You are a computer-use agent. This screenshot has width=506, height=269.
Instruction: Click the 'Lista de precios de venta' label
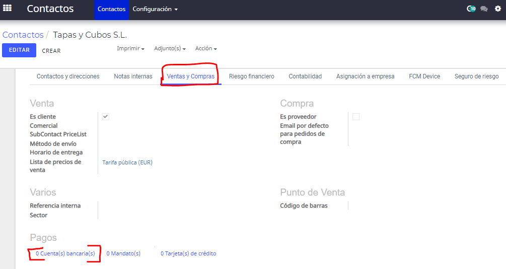[55, 166]
